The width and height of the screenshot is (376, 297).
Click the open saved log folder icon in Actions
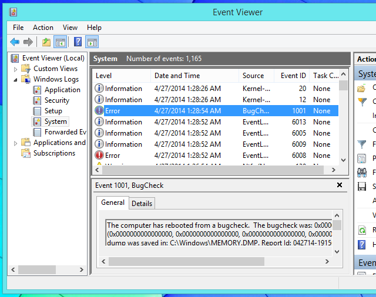click(362, 89)
